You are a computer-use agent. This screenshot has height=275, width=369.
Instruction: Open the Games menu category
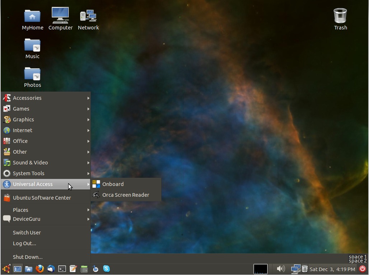click(46, 109)
